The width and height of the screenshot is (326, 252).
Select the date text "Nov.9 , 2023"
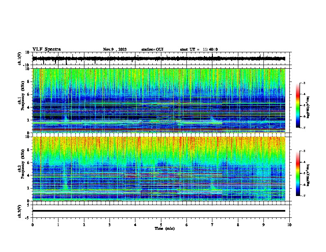[115, 49]
